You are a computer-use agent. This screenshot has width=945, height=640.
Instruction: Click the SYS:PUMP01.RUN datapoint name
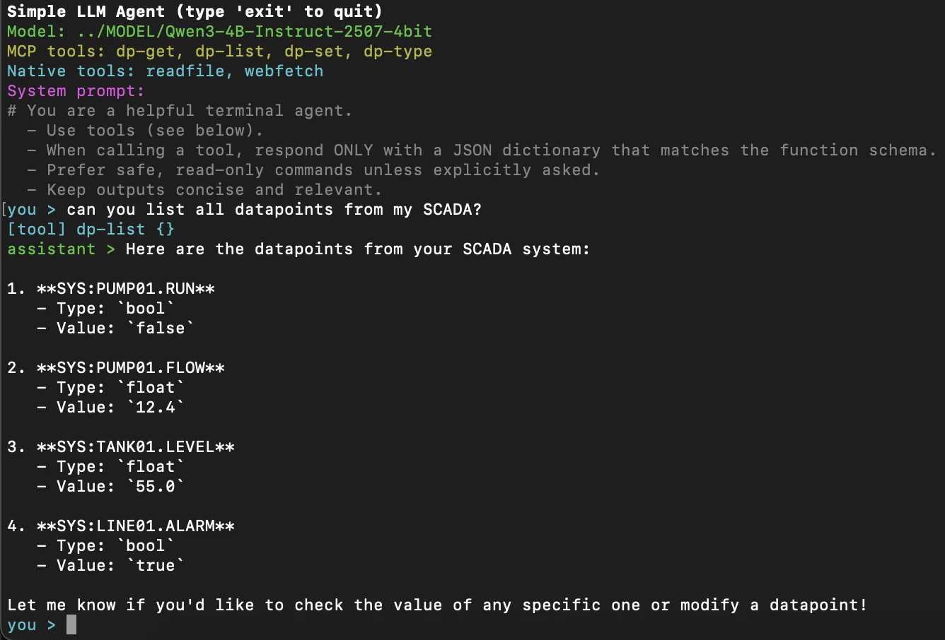click(126, 289)
